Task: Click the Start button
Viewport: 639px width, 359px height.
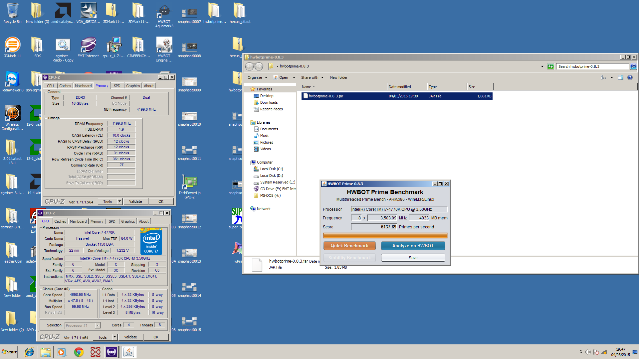Action: pos(9,352)
